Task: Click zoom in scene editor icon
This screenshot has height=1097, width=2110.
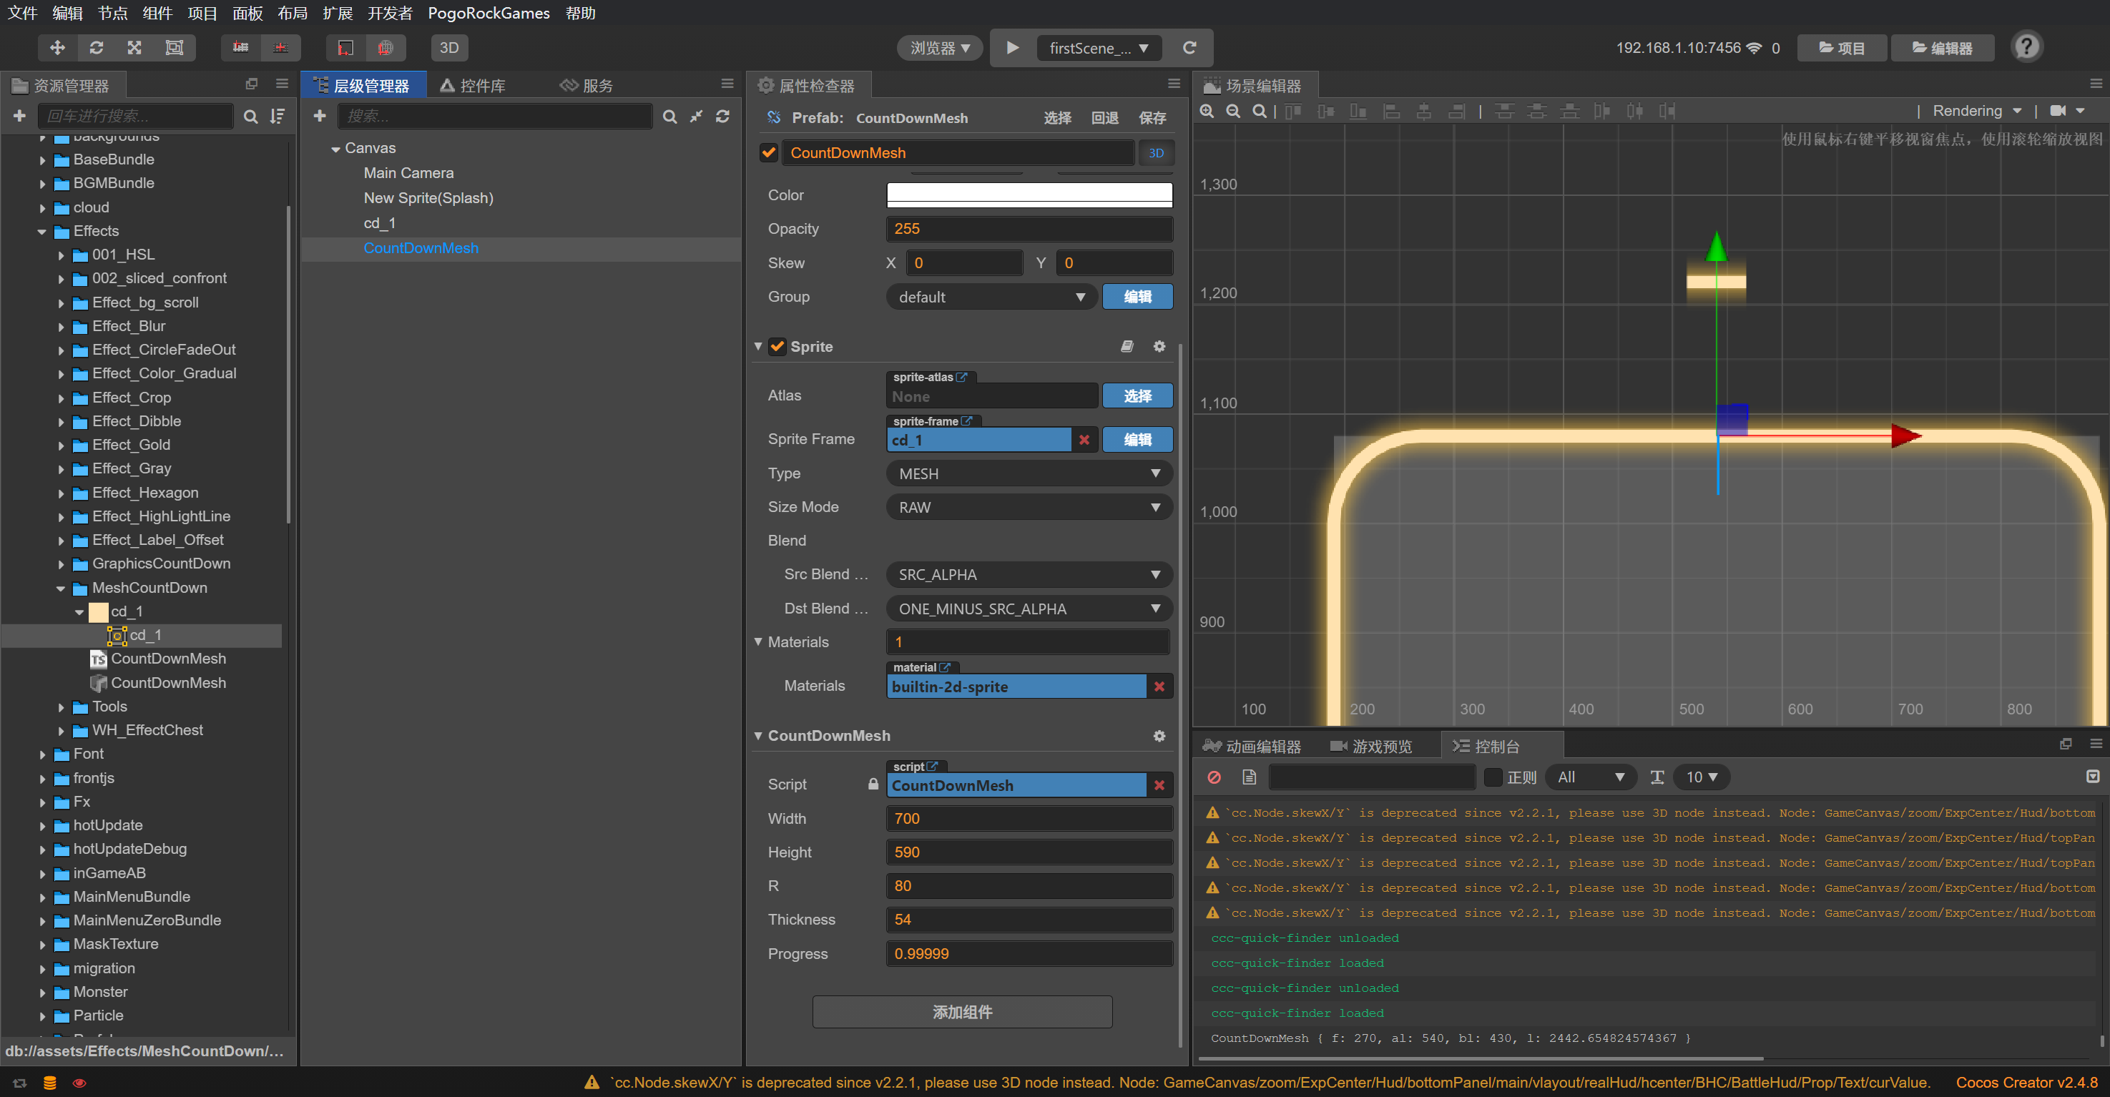Action: (x=1207, y=111)
